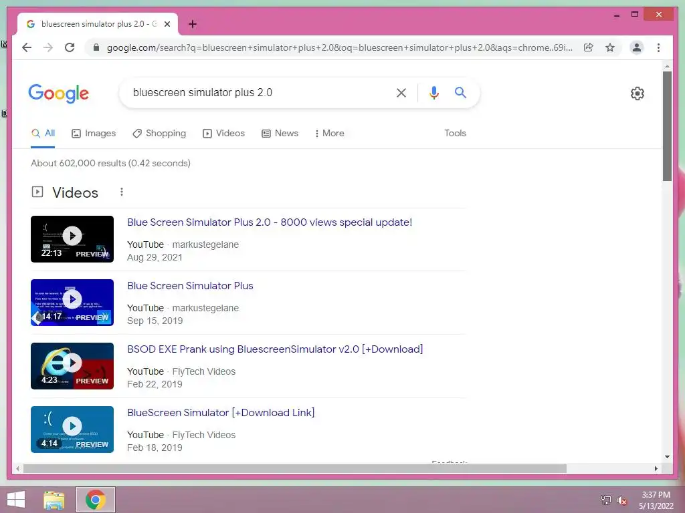Open a new tab with plus button

pos(192,24)
